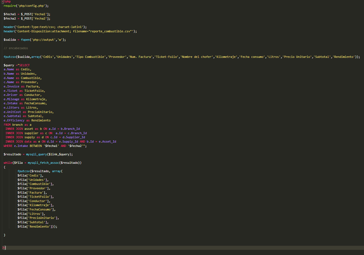Click the closing curly brace of the while loop
364x255 pixels.
coord(4,235)
